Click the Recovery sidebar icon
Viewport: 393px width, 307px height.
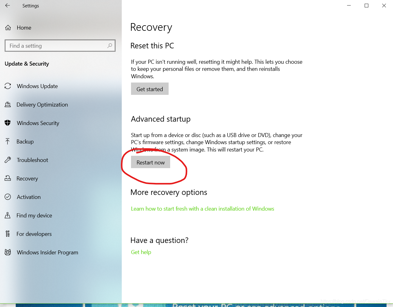8,179
